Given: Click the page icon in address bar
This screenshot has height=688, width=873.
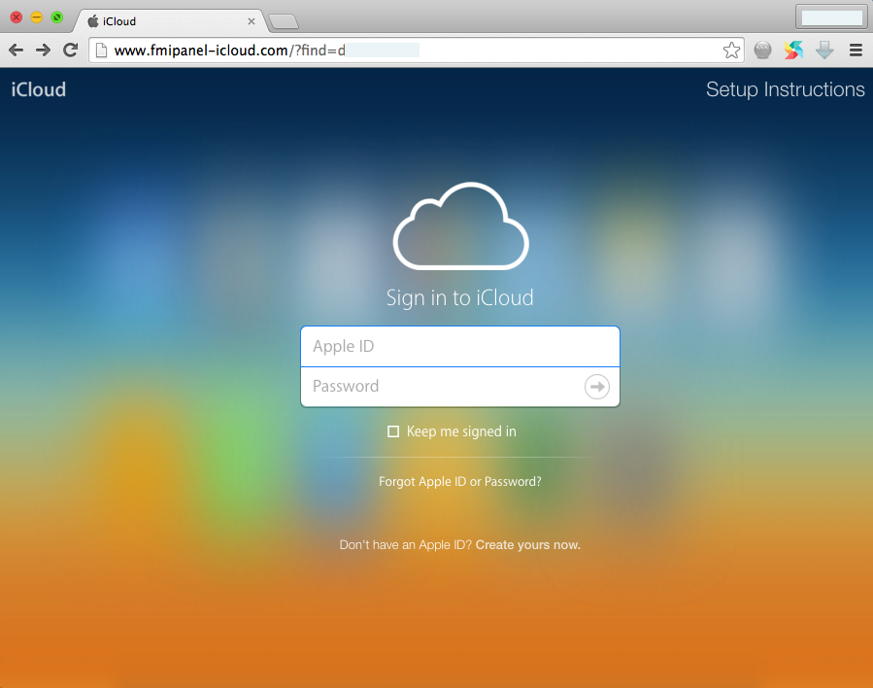Looking at the screenshot, I should pyautogui.click(x=101, y=51).
